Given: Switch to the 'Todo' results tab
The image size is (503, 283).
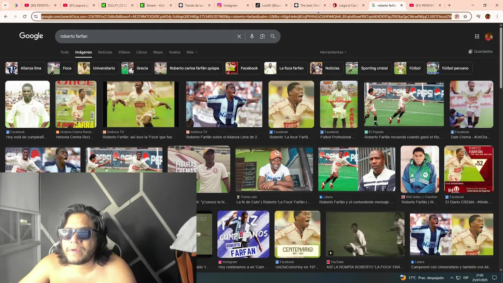Looking at the screenshot, I should 64,52.
